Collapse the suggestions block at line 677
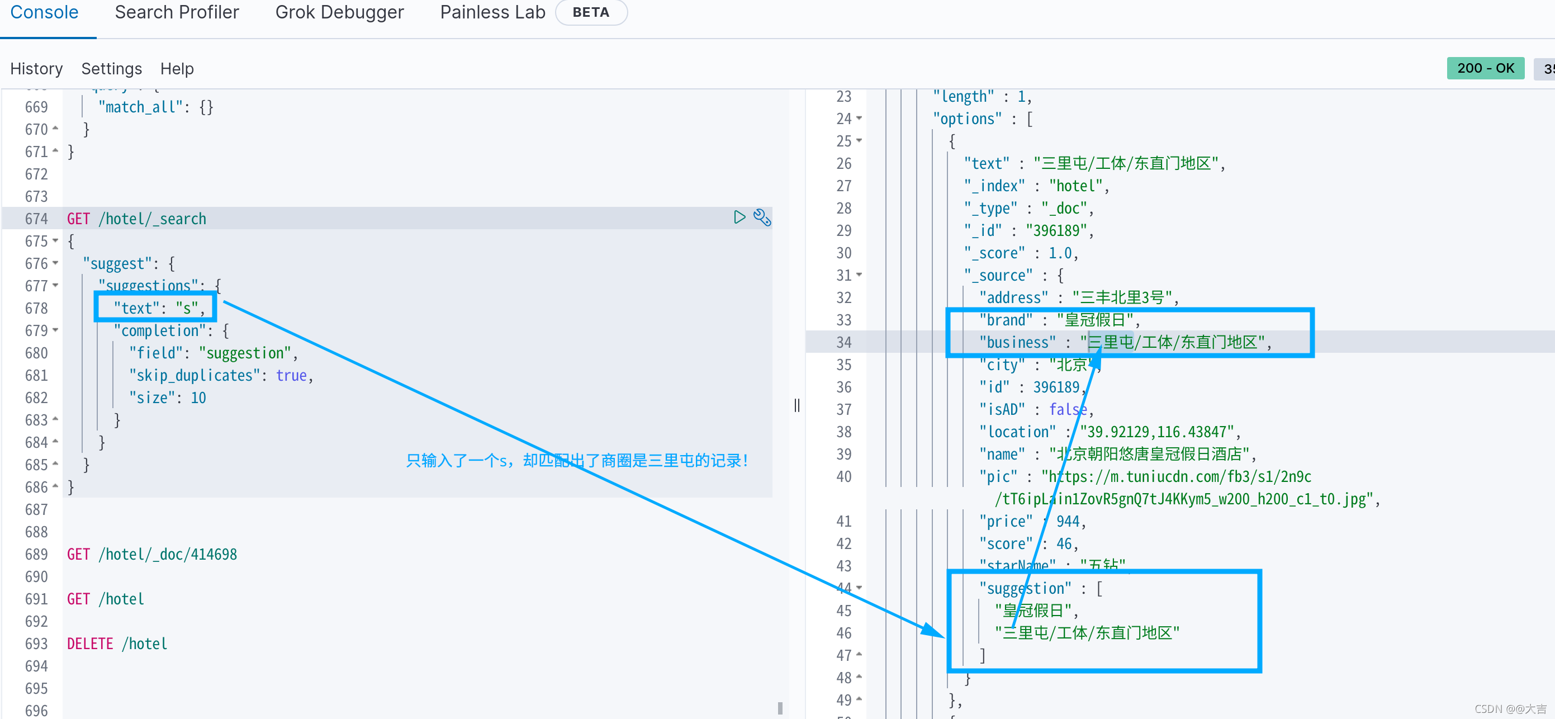Screen dimensions: 1555x719 55,285
